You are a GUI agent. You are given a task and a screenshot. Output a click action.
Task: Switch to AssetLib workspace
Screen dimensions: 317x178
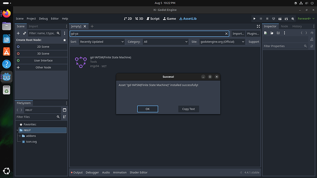click(188, 18)
